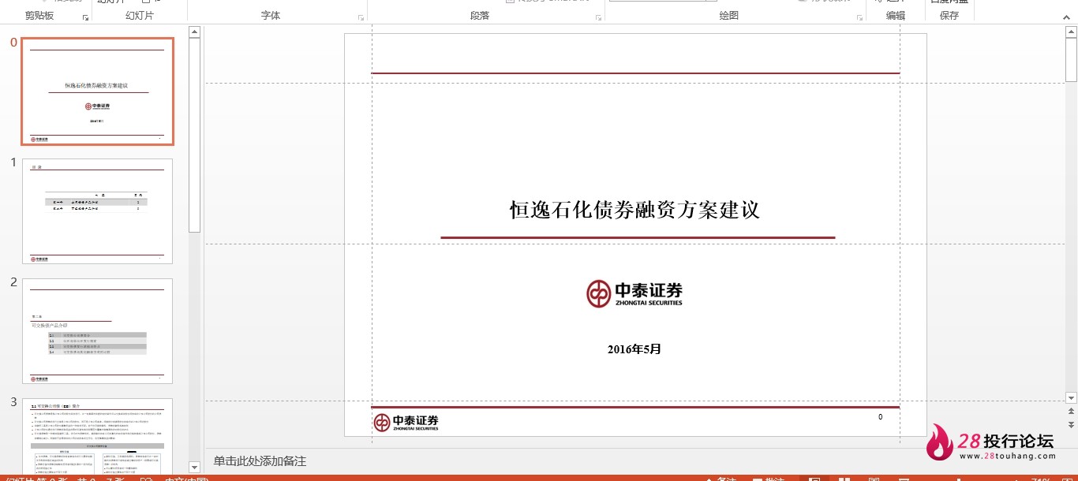Select the center 中泰证券 logo image

pyautogui.click(x=634, y=293)
